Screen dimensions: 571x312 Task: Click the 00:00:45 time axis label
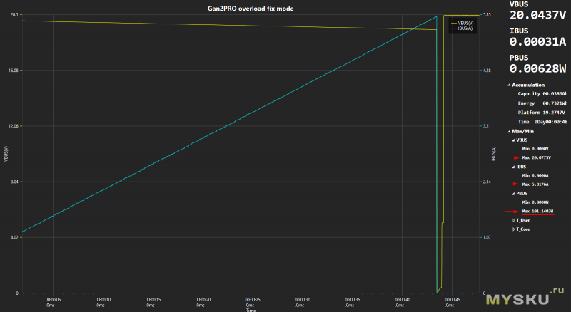click(x=452, y=300)
